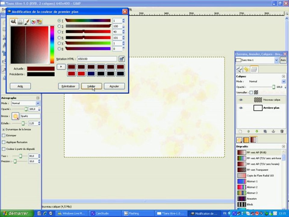Select the CMYK printer tab in the color dialog
This screenshot has width=289, height=217.
coord(20,22)
